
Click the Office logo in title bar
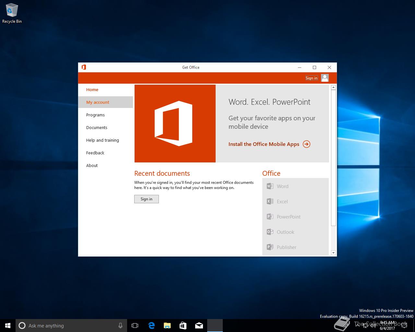(84, 67)
